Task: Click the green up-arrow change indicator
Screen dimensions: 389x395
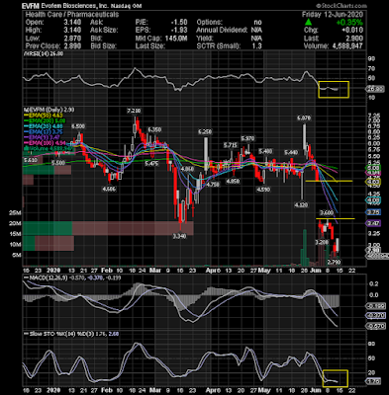Action: (x=308, y=22)
